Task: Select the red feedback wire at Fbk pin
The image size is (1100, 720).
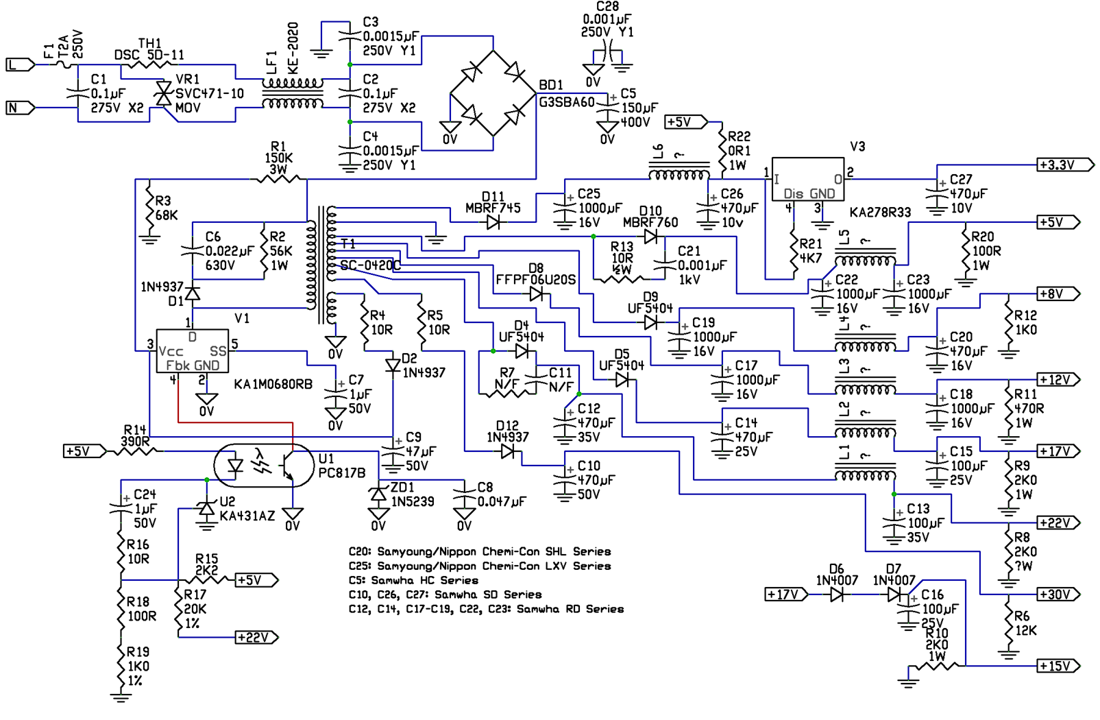Action: pos(233,422)
